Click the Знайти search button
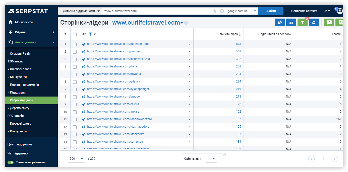Screen dimensions: 348x172 [271, 11]
